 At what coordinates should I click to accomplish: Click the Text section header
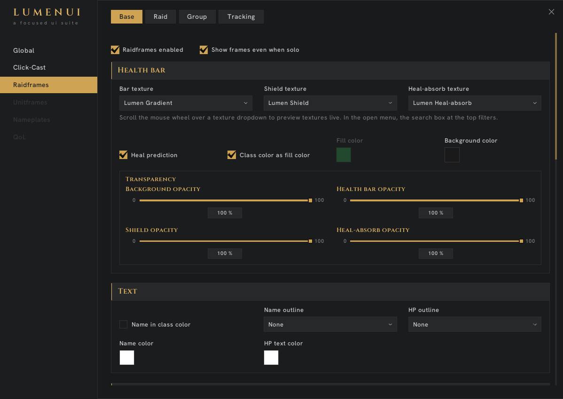(330, 291)
